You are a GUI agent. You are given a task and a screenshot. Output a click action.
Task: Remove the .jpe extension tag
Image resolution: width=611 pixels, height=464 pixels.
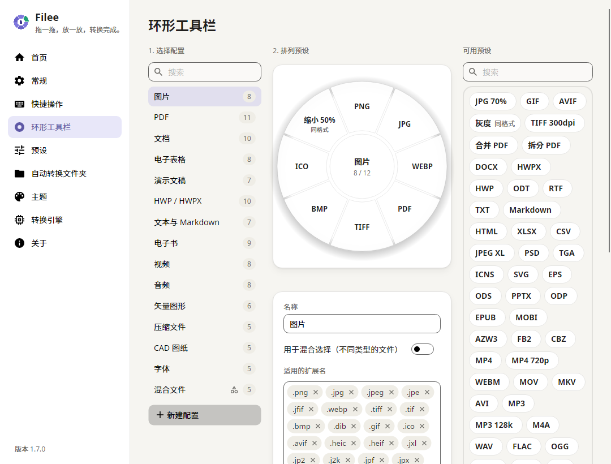point(427,392)
